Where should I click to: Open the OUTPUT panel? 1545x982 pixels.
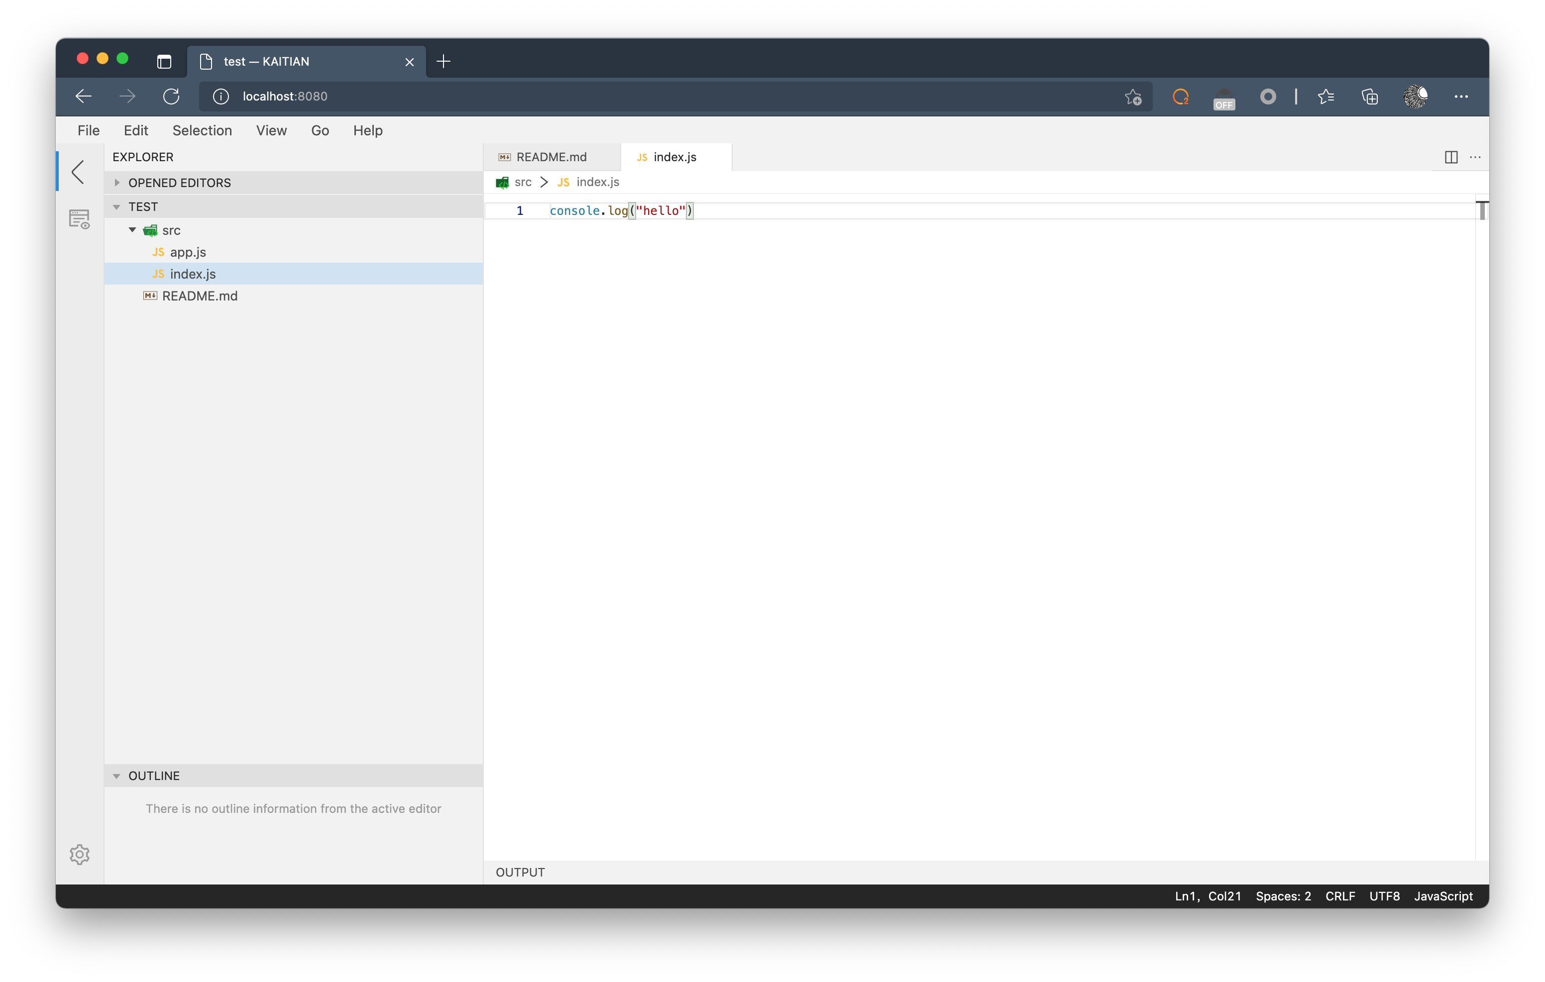[520, 873]
